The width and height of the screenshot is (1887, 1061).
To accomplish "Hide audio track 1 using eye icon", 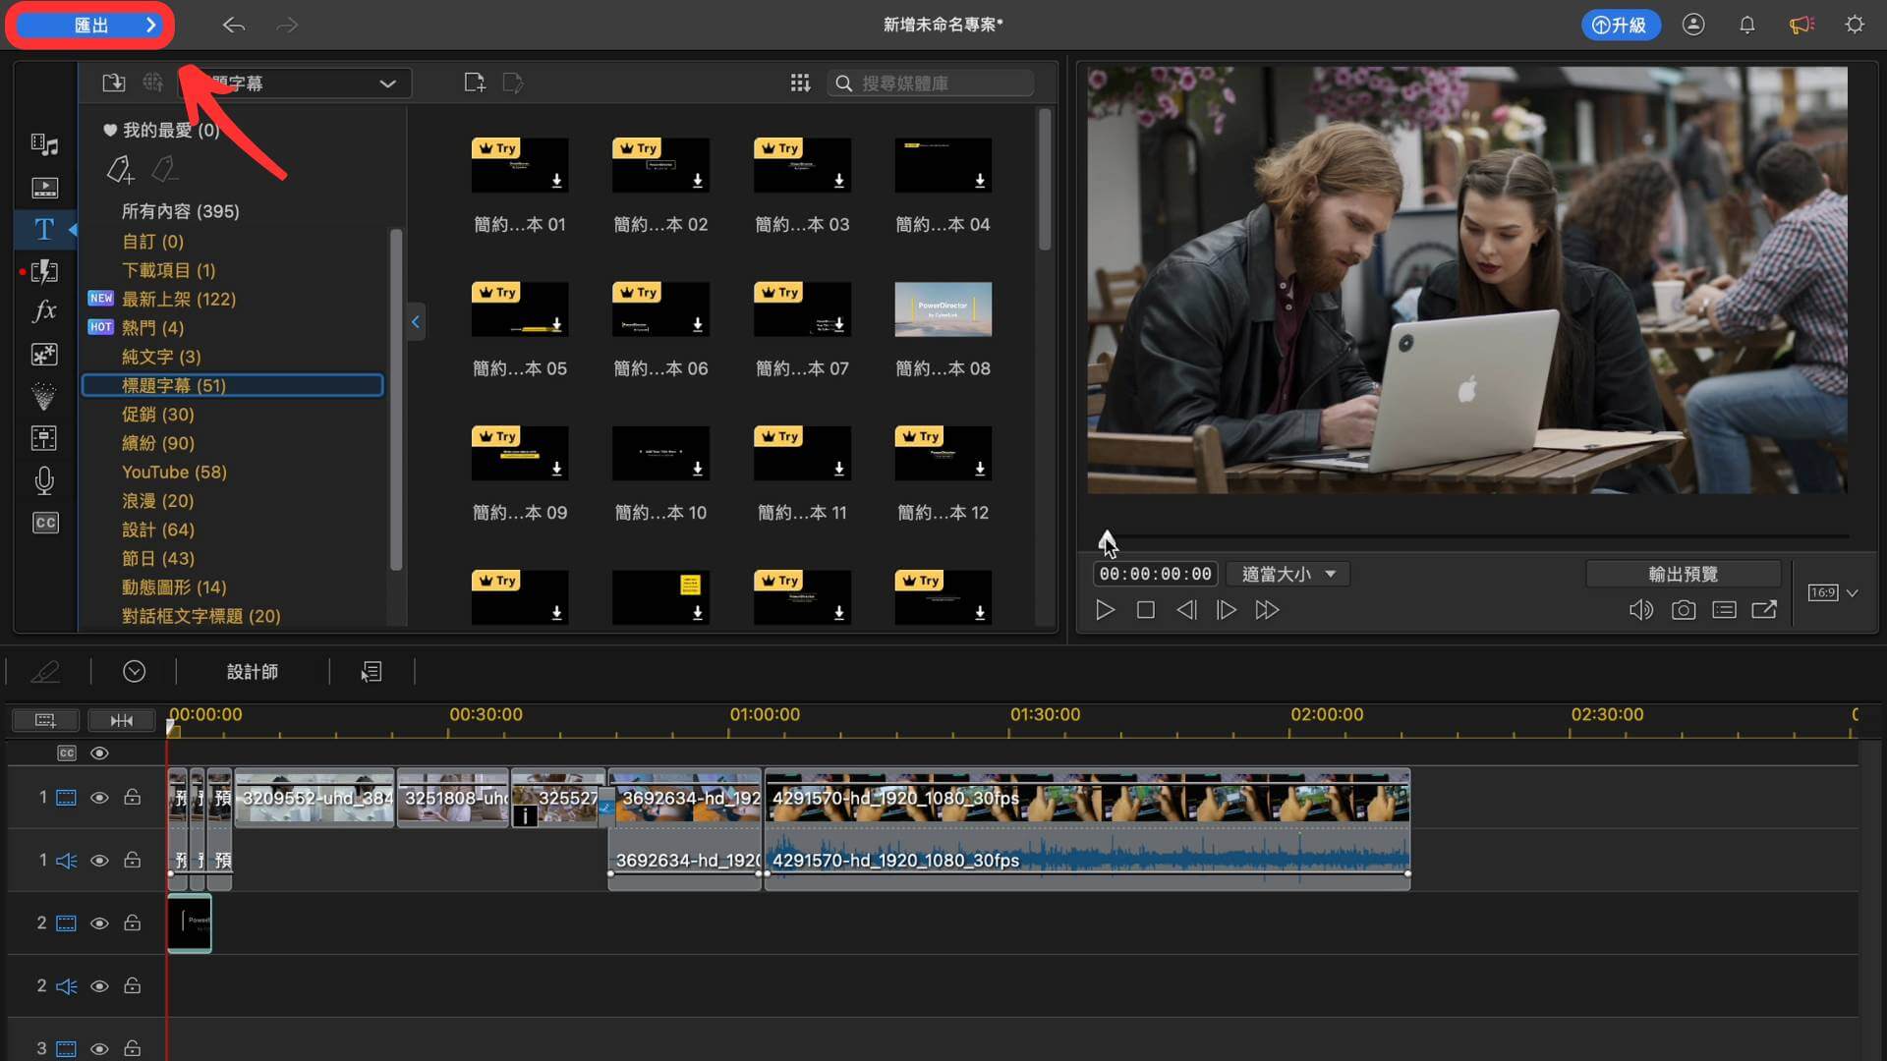I will [x=99, y=861].
